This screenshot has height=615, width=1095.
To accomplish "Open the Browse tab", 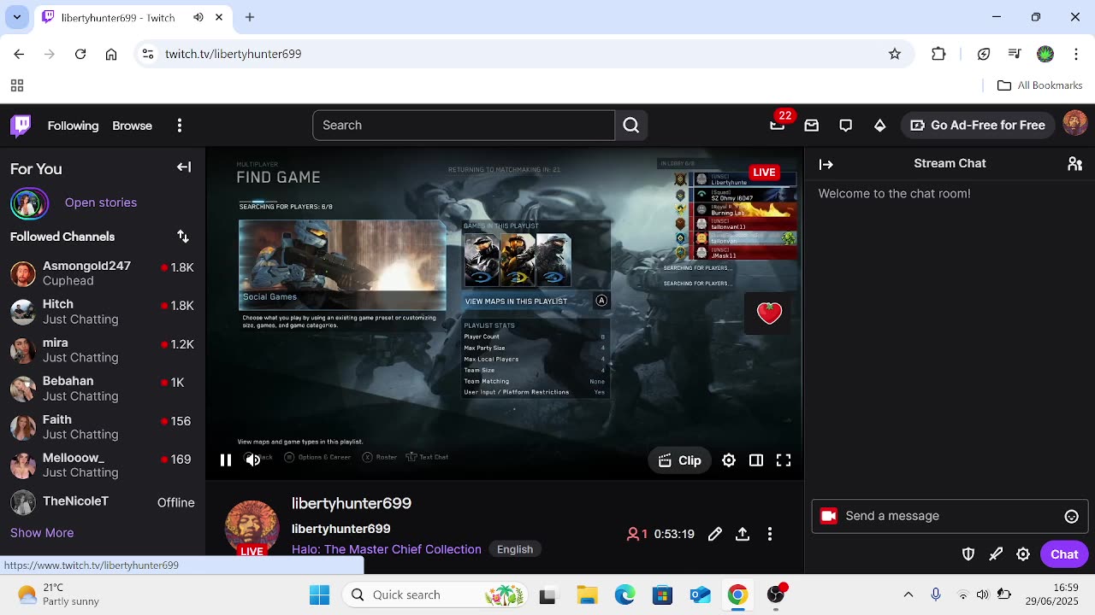I will [133, 126].
